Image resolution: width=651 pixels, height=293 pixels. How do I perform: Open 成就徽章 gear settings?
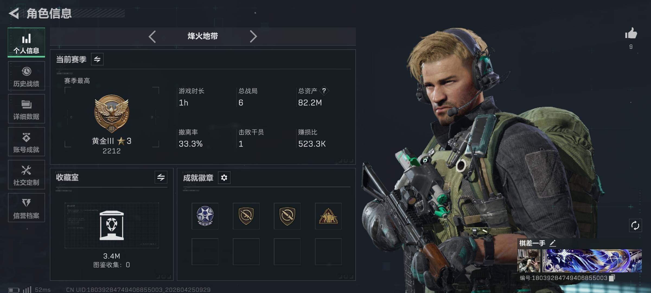(224, 178)
